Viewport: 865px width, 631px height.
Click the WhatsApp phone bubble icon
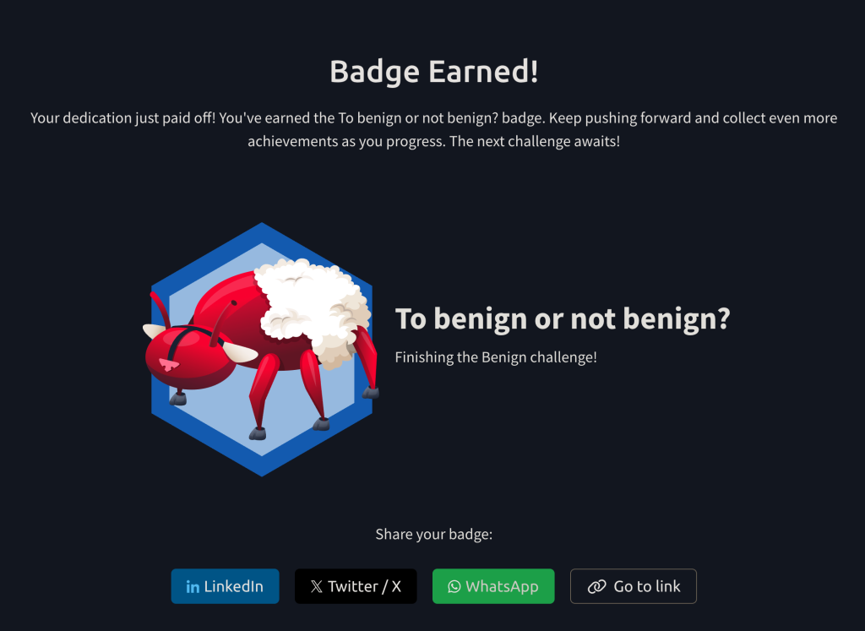coord(454,586)
